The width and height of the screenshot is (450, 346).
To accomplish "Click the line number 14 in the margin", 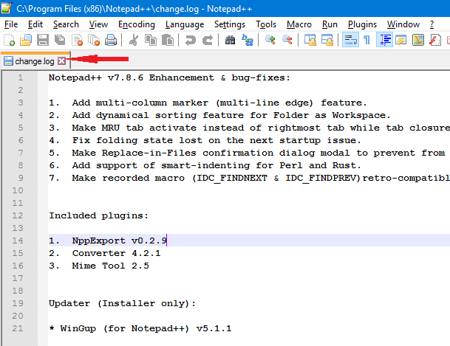I will tap(18, 241).
